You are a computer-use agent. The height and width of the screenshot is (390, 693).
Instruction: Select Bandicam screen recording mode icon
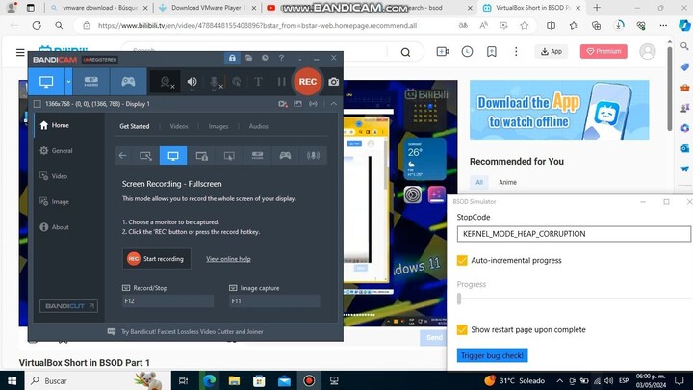point(46,82)
